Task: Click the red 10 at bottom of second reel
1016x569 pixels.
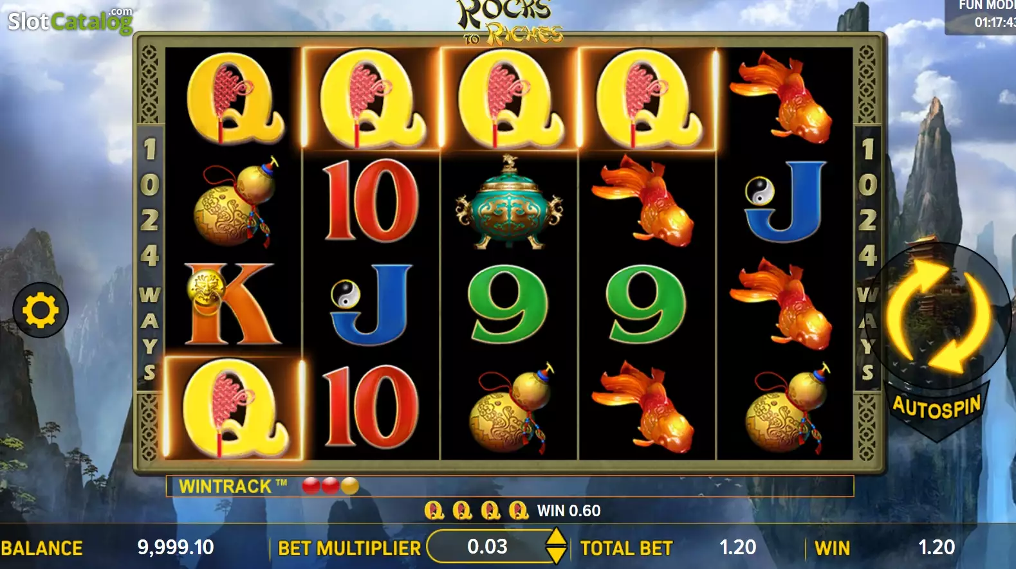Action: click(x=371, y=407)
